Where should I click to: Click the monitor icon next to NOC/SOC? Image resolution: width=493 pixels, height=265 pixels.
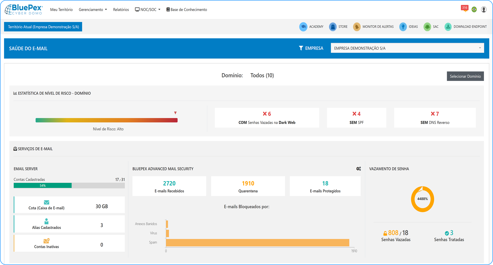[x=137, y=10]
